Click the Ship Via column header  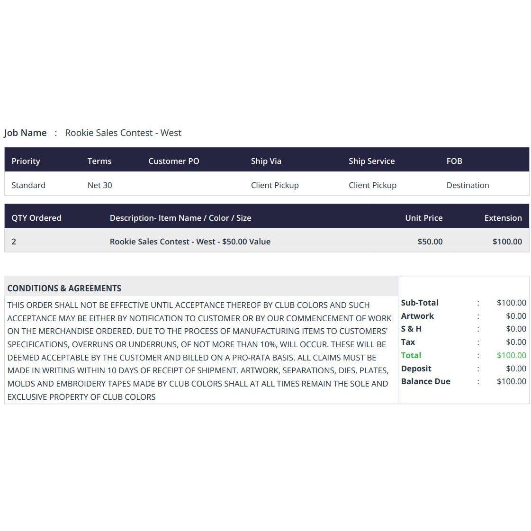[x=266, y=161]
